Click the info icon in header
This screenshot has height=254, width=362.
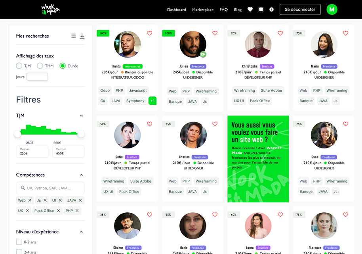pyautogui.click(x=271, y=10)
